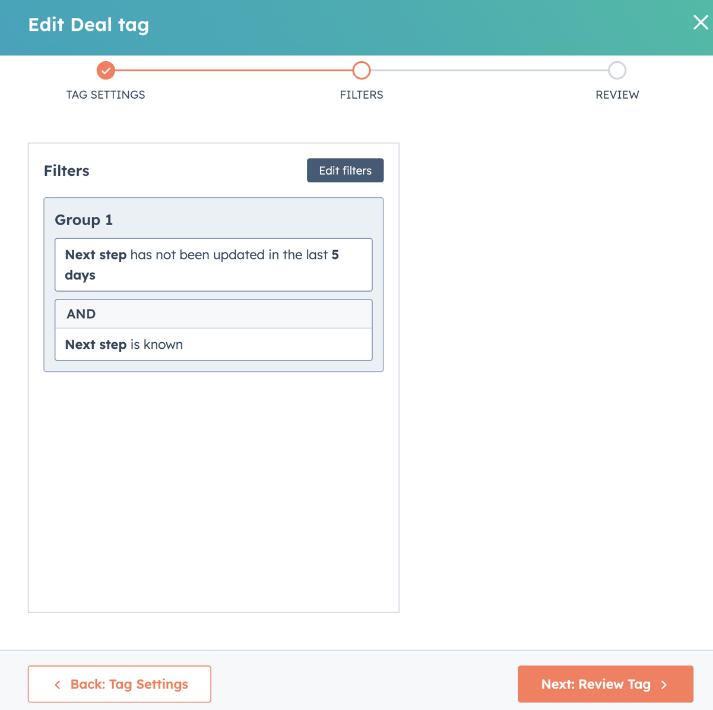Click the Next step not updated filter condition

tap(213, 264)
